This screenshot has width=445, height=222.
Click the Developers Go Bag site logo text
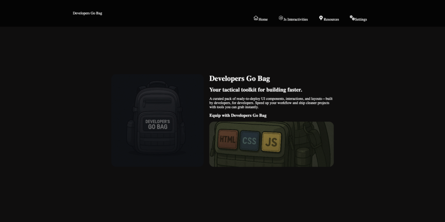pyautogui.click(x=87, y=13)
